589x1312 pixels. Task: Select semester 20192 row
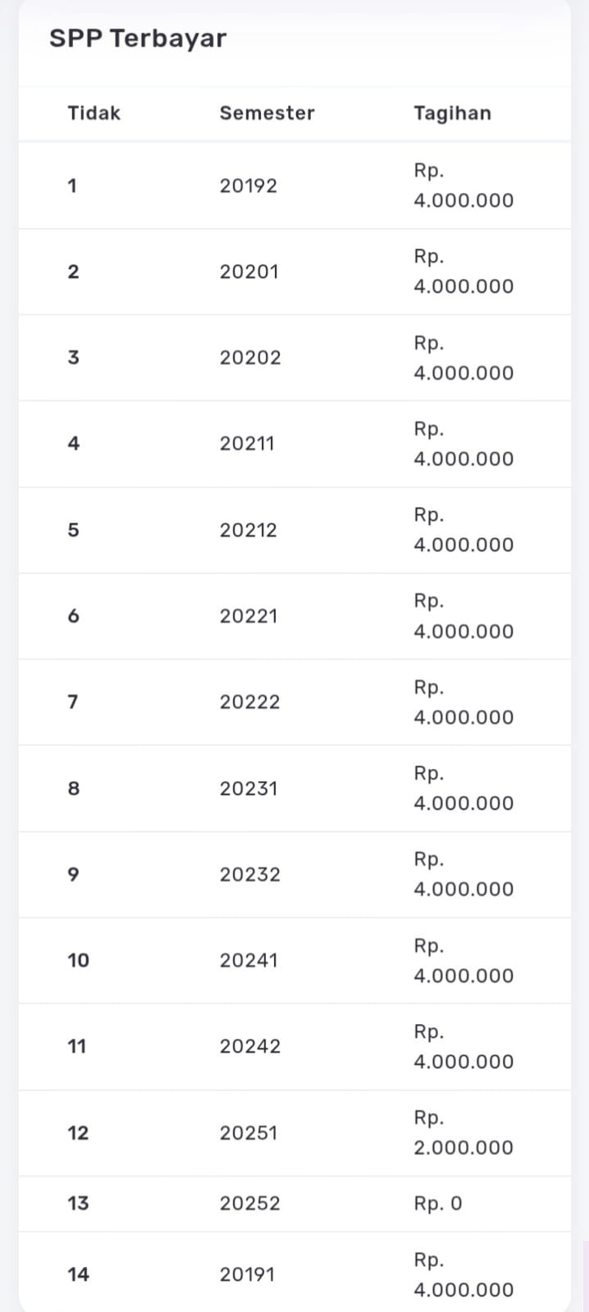coord(248,185)
